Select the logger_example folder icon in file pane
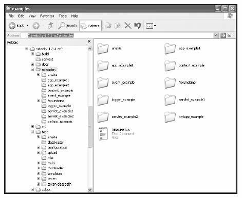 point(103,100)
